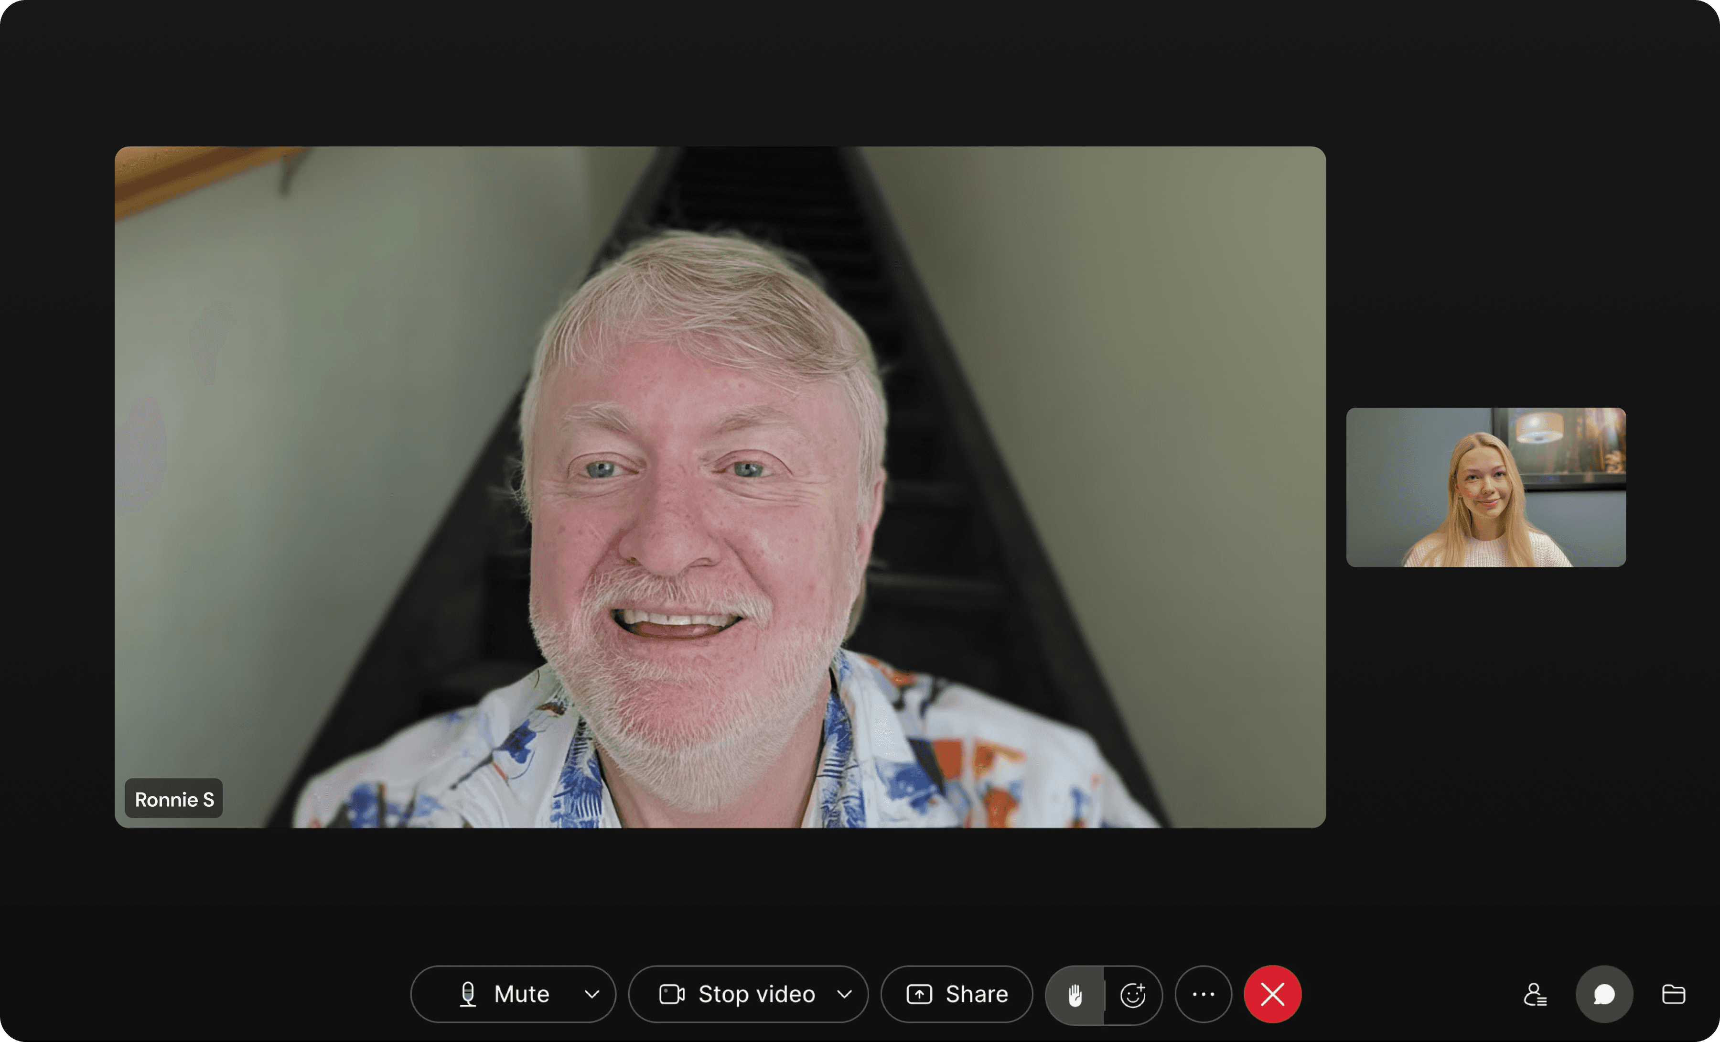Click the microphone icon to mute
Screen dimensions: 1720x1042
coord(468,995)
